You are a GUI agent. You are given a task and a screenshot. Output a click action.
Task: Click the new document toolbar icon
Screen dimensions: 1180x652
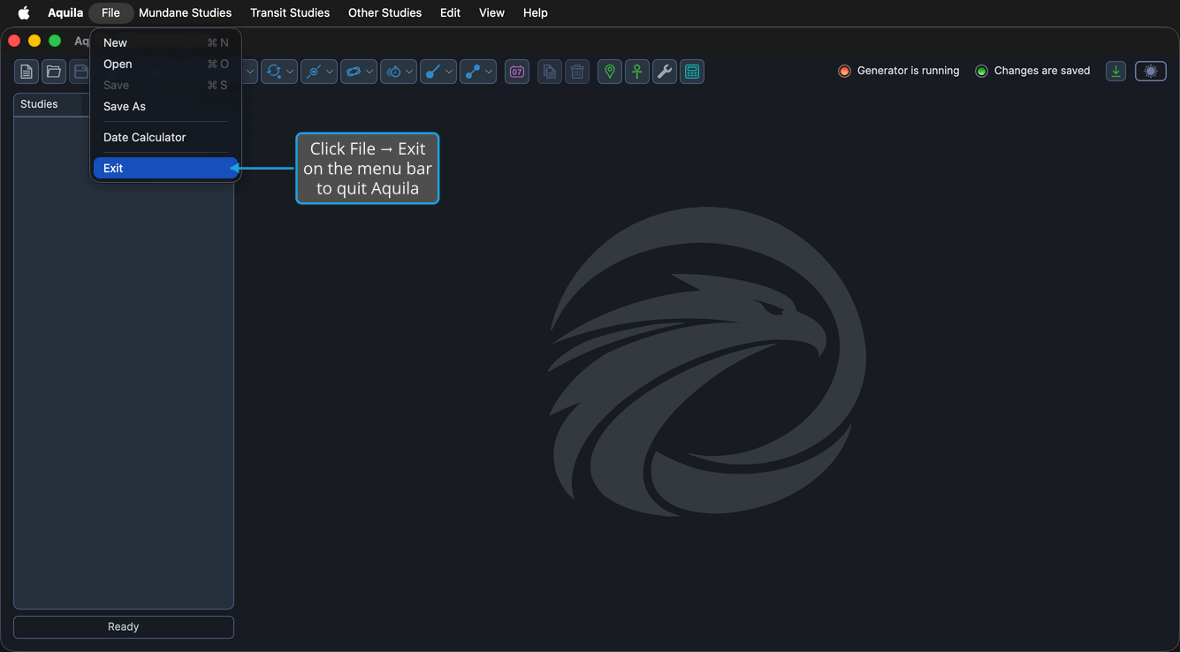[27, 72]
